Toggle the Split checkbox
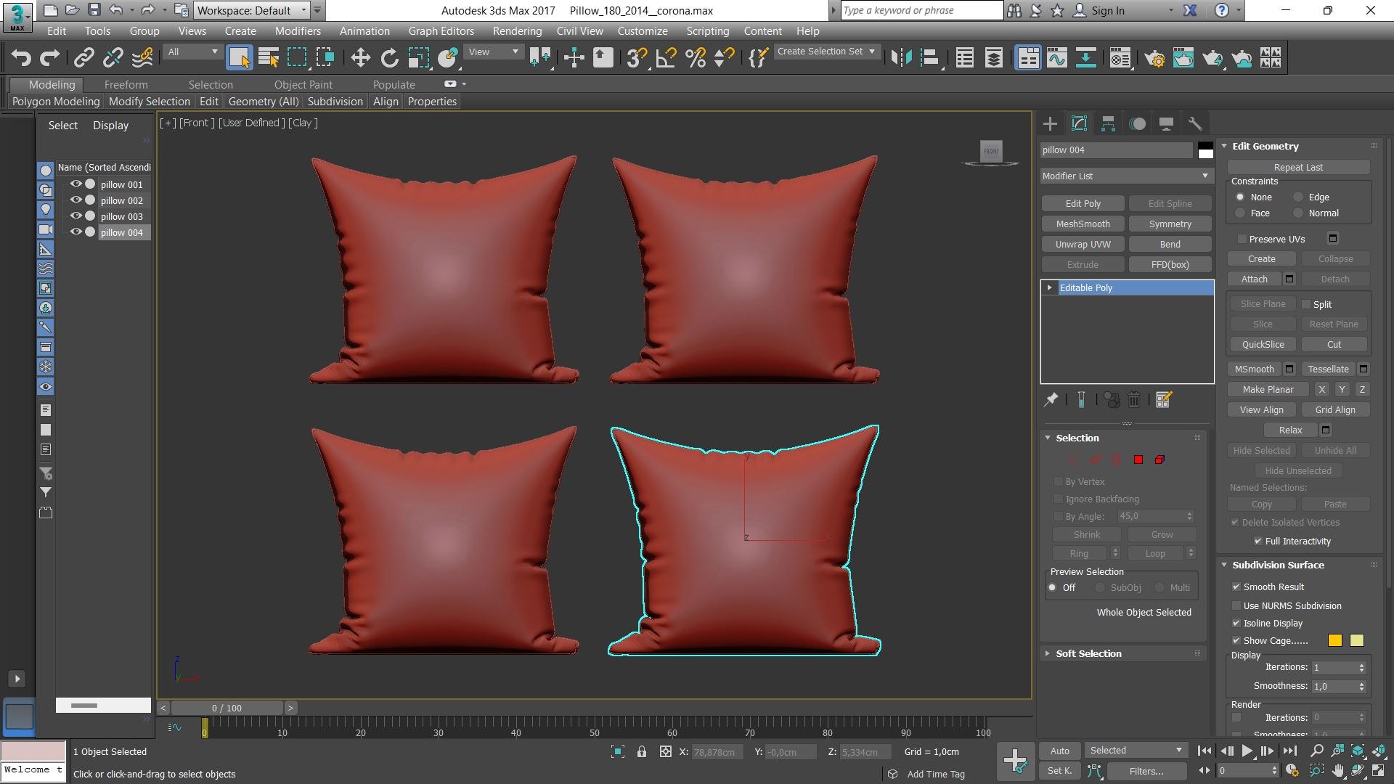 pyautogui.click(x=1306, y=304)
